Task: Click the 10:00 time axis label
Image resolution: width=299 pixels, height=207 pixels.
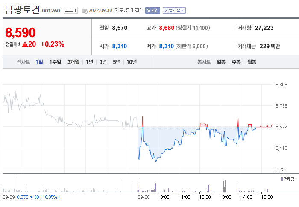Action: click(164, 197)
